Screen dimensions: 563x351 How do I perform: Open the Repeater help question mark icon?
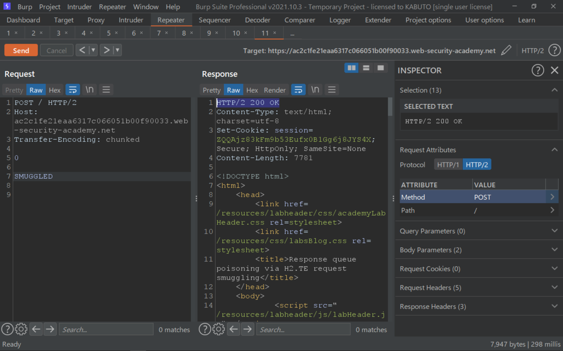pyautogui.click(x=554, y=51)
